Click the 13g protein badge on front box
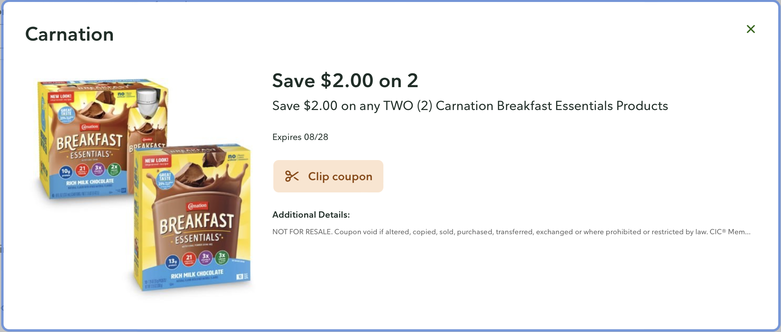This screenshot has width=781, height=332. pos(173,261)
